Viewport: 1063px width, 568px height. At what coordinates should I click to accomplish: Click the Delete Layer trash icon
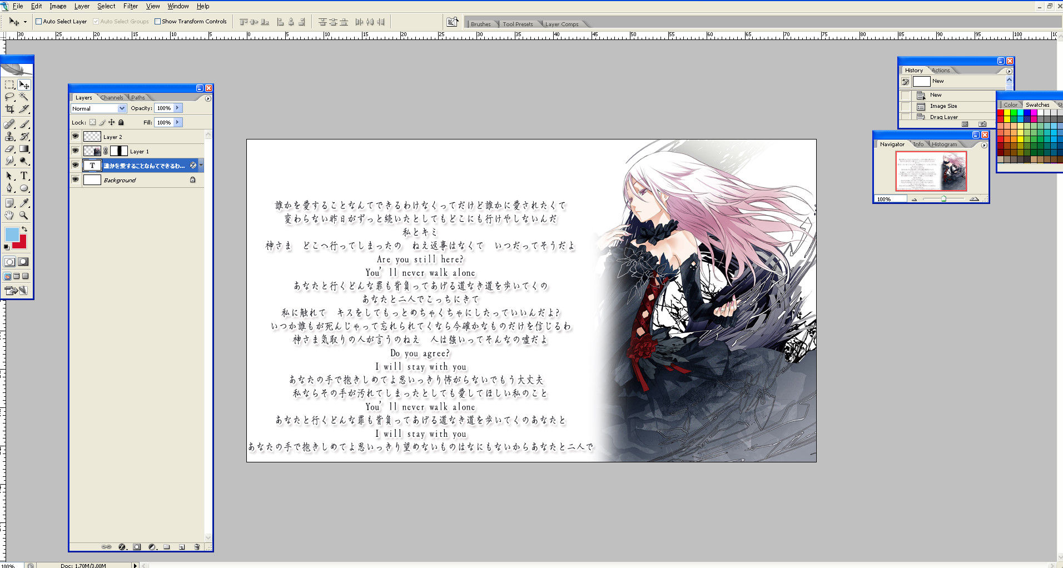point(197,547)
